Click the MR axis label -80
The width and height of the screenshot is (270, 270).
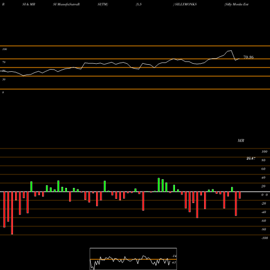[x=264, y=230]
